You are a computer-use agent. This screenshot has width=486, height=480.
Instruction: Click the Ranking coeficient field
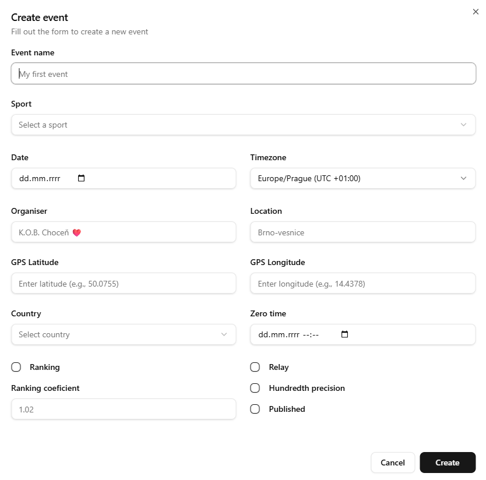pos(123,409)
